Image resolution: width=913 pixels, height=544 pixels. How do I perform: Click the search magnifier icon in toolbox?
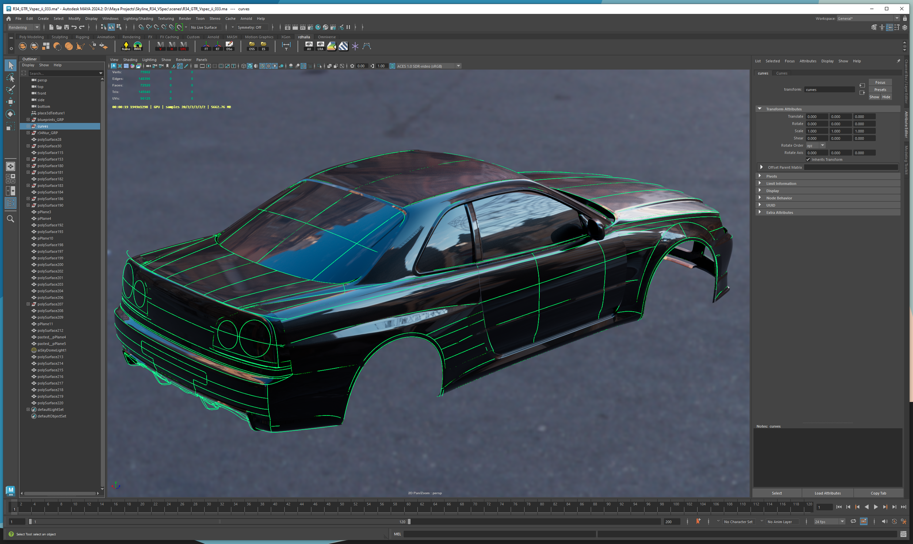tap(11, 219)
